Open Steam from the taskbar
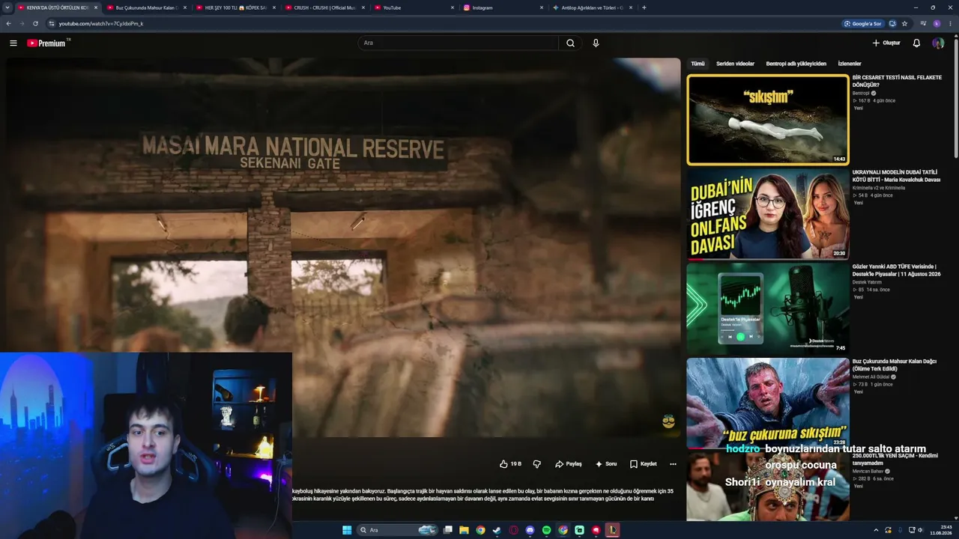959x539 pixels. point(497,530)
